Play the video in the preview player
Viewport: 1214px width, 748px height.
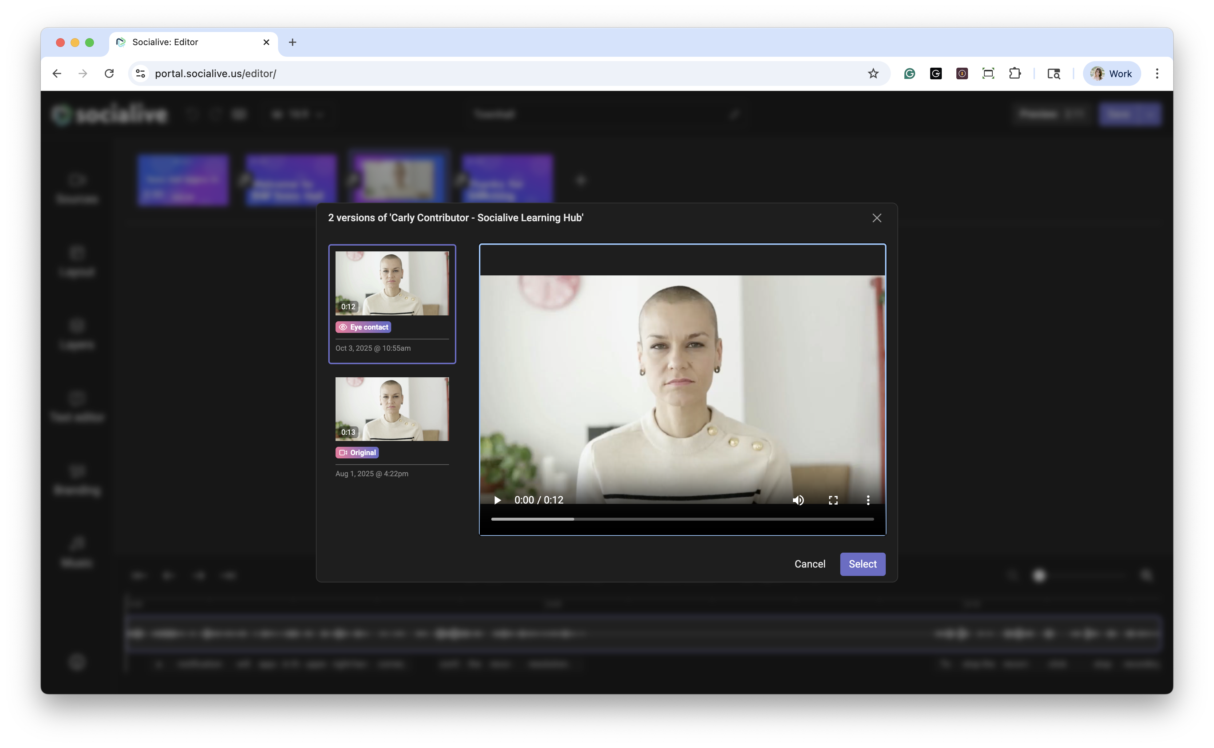coord(497,500)
